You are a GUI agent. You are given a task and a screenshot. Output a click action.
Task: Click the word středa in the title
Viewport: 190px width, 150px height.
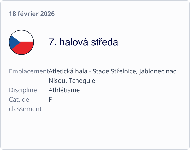coord(104,42)
